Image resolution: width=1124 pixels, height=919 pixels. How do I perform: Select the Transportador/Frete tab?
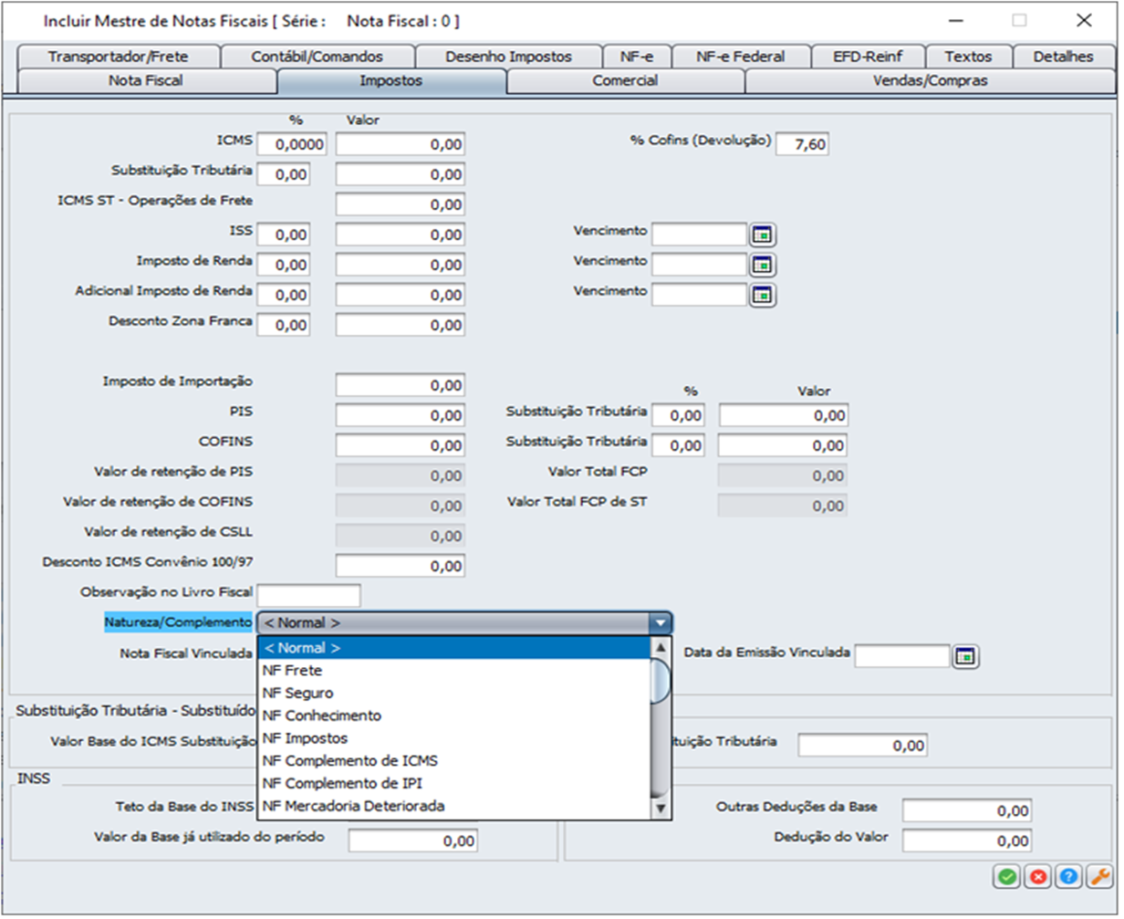[x=119, y=57]
